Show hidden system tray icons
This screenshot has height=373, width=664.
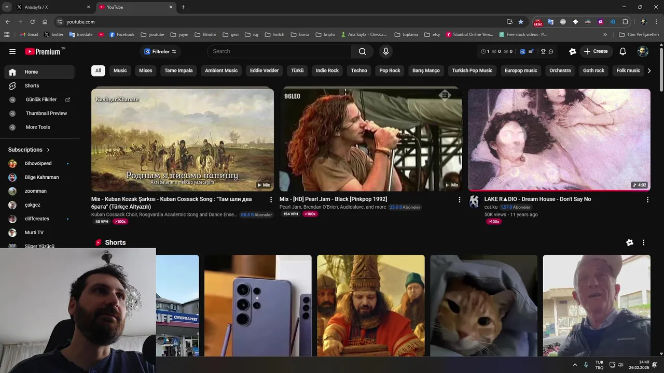point(575,365)
